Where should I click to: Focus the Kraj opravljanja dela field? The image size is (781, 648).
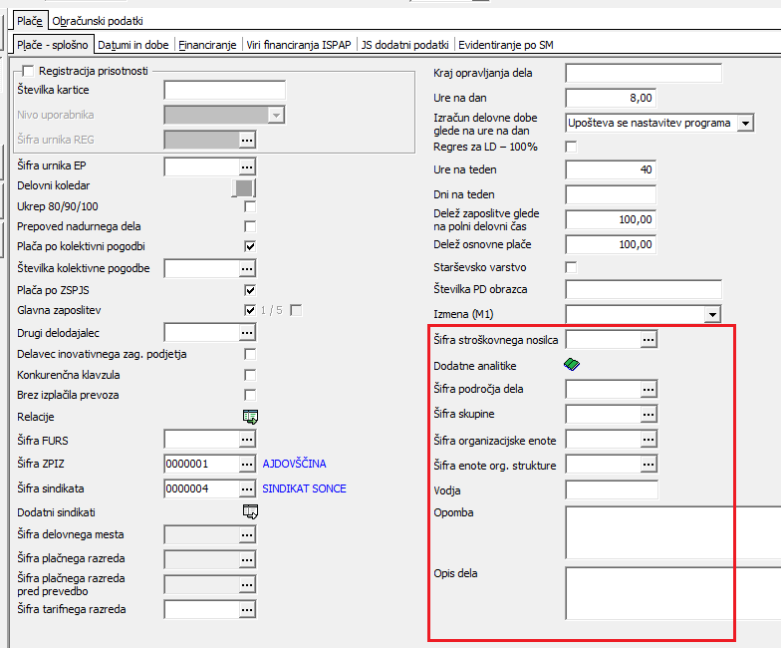pos(644,73)
